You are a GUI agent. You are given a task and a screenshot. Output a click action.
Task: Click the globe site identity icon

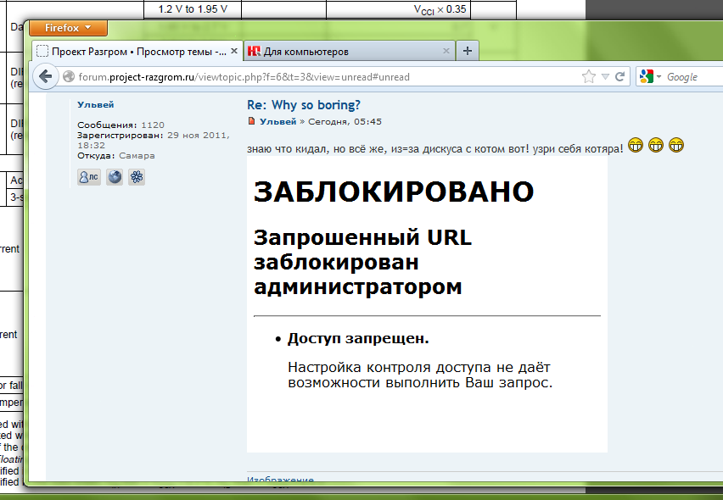tap(70, 77)
